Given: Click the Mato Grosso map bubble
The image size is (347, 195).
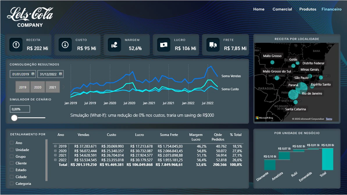Looking at the screenshot, I should point(273,62).
